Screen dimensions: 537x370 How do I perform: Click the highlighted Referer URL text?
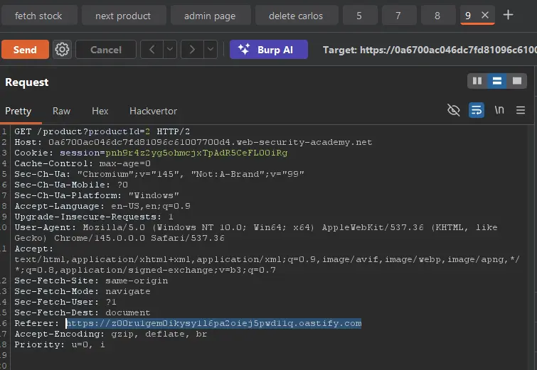tap(213, 323)
